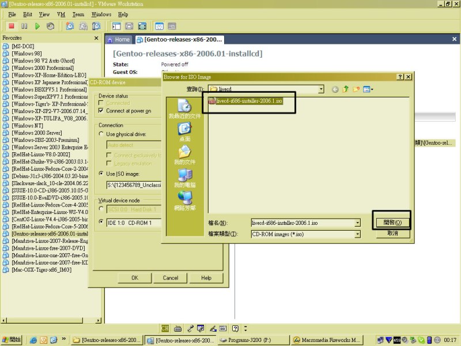This screenshot has height=346, width=461.
Task: Open Programs-320G (P:) taskbar button
Action: coord(254,340)
